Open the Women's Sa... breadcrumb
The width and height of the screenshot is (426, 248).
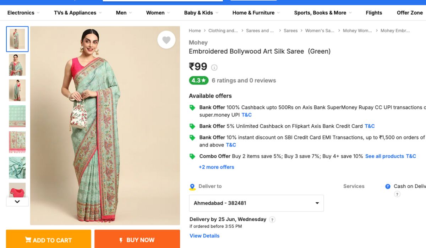tap(320, 31)
